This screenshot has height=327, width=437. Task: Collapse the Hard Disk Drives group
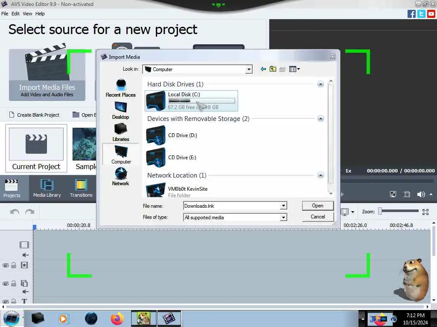(320, 84)
